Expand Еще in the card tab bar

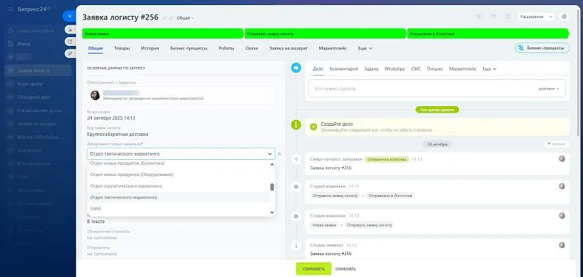[x=365, y=48]
